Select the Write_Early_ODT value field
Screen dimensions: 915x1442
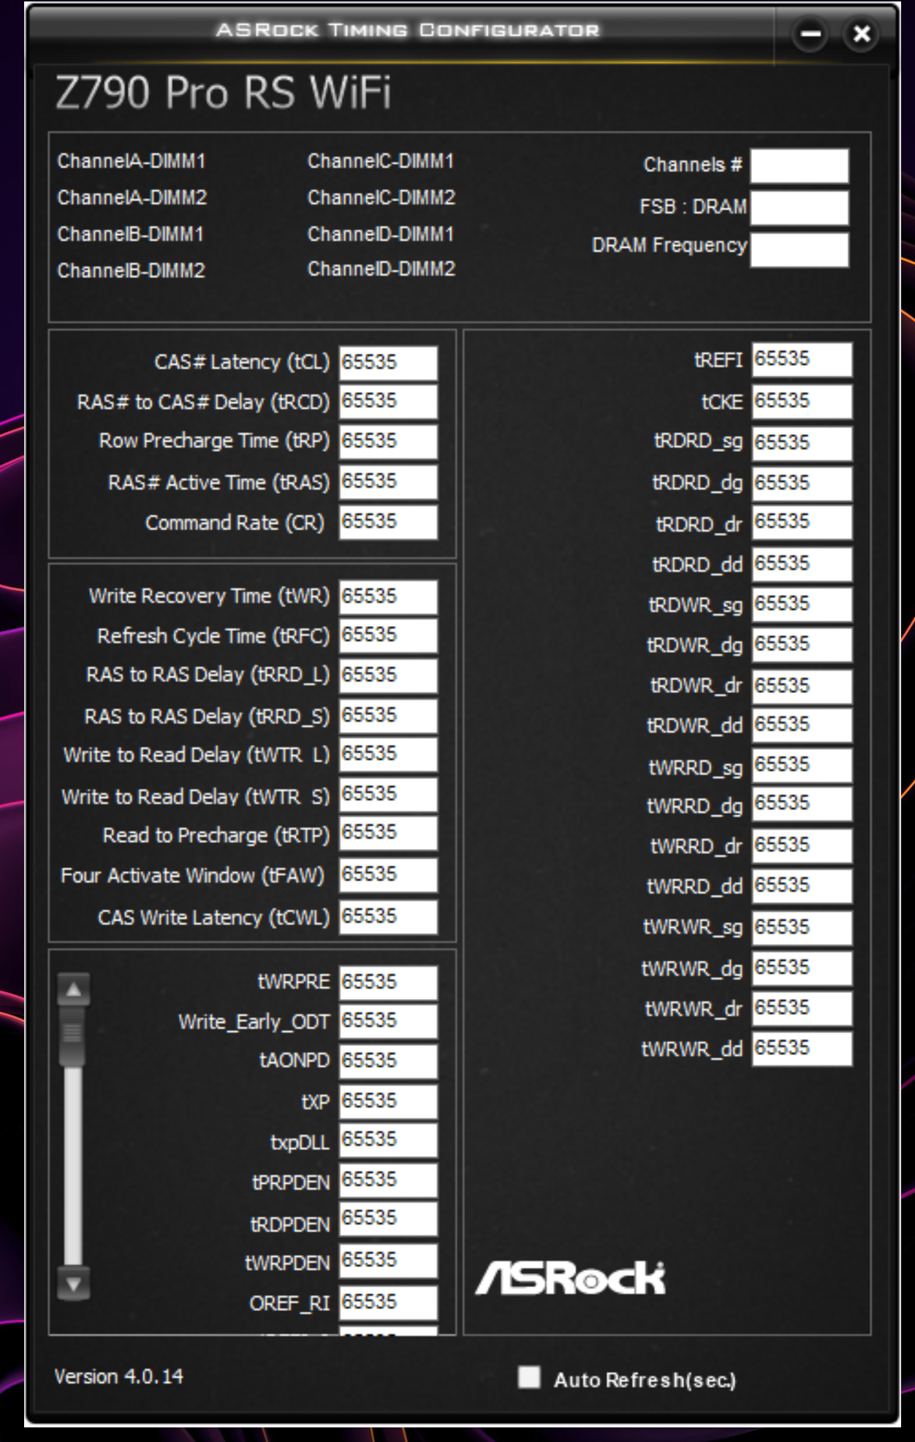click(389, 1022)
